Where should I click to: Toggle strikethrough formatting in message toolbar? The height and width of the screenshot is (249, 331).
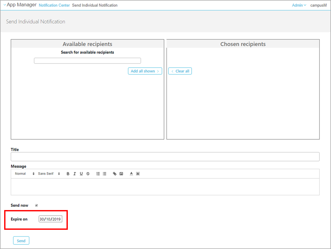pyautogui.click(x=88, y=174)
